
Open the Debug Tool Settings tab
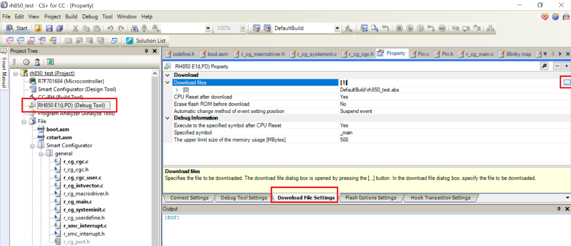pos(244,198)
